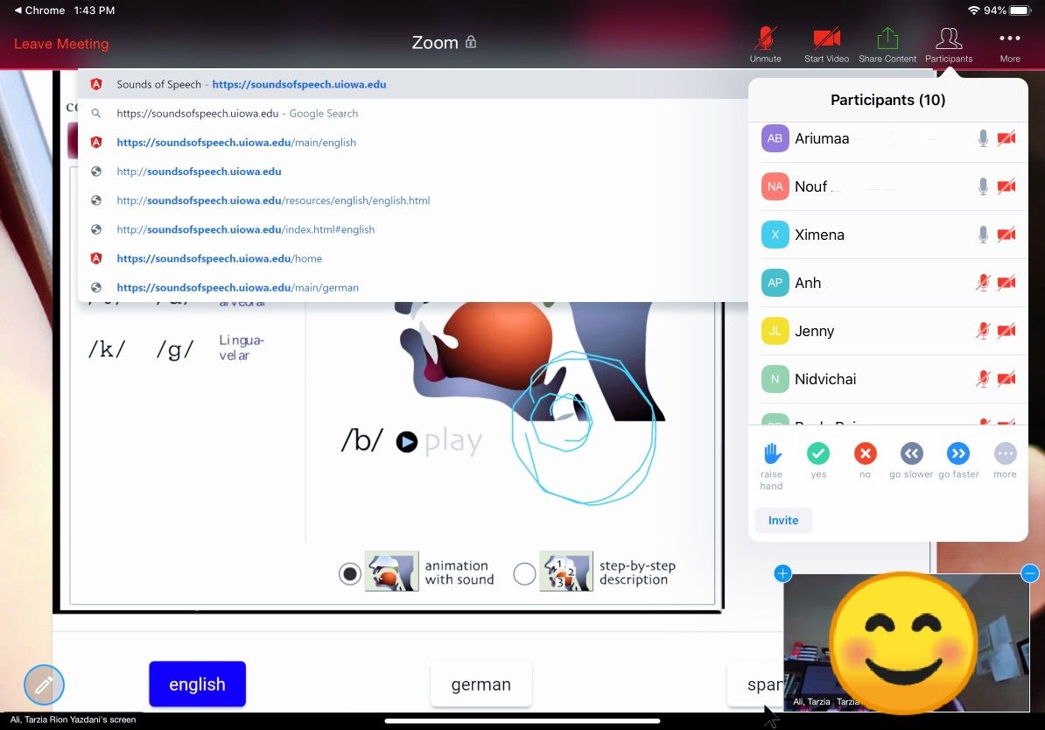Screen dimensions: 1045x730
Task: Click Ximena's video-off camera icon
Action: [1006, 235]
